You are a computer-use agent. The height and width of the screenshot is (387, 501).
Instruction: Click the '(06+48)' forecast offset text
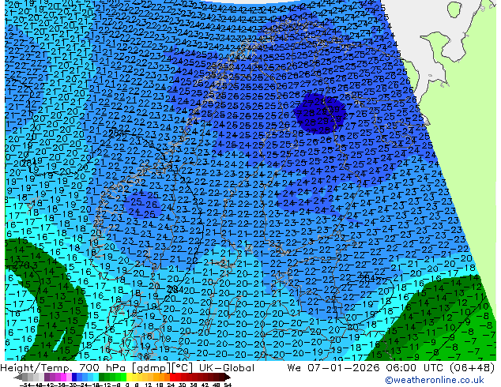[x=472, y=368]
